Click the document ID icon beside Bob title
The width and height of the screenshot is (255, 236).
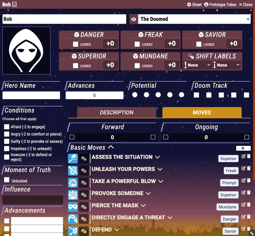pos(14,4)
